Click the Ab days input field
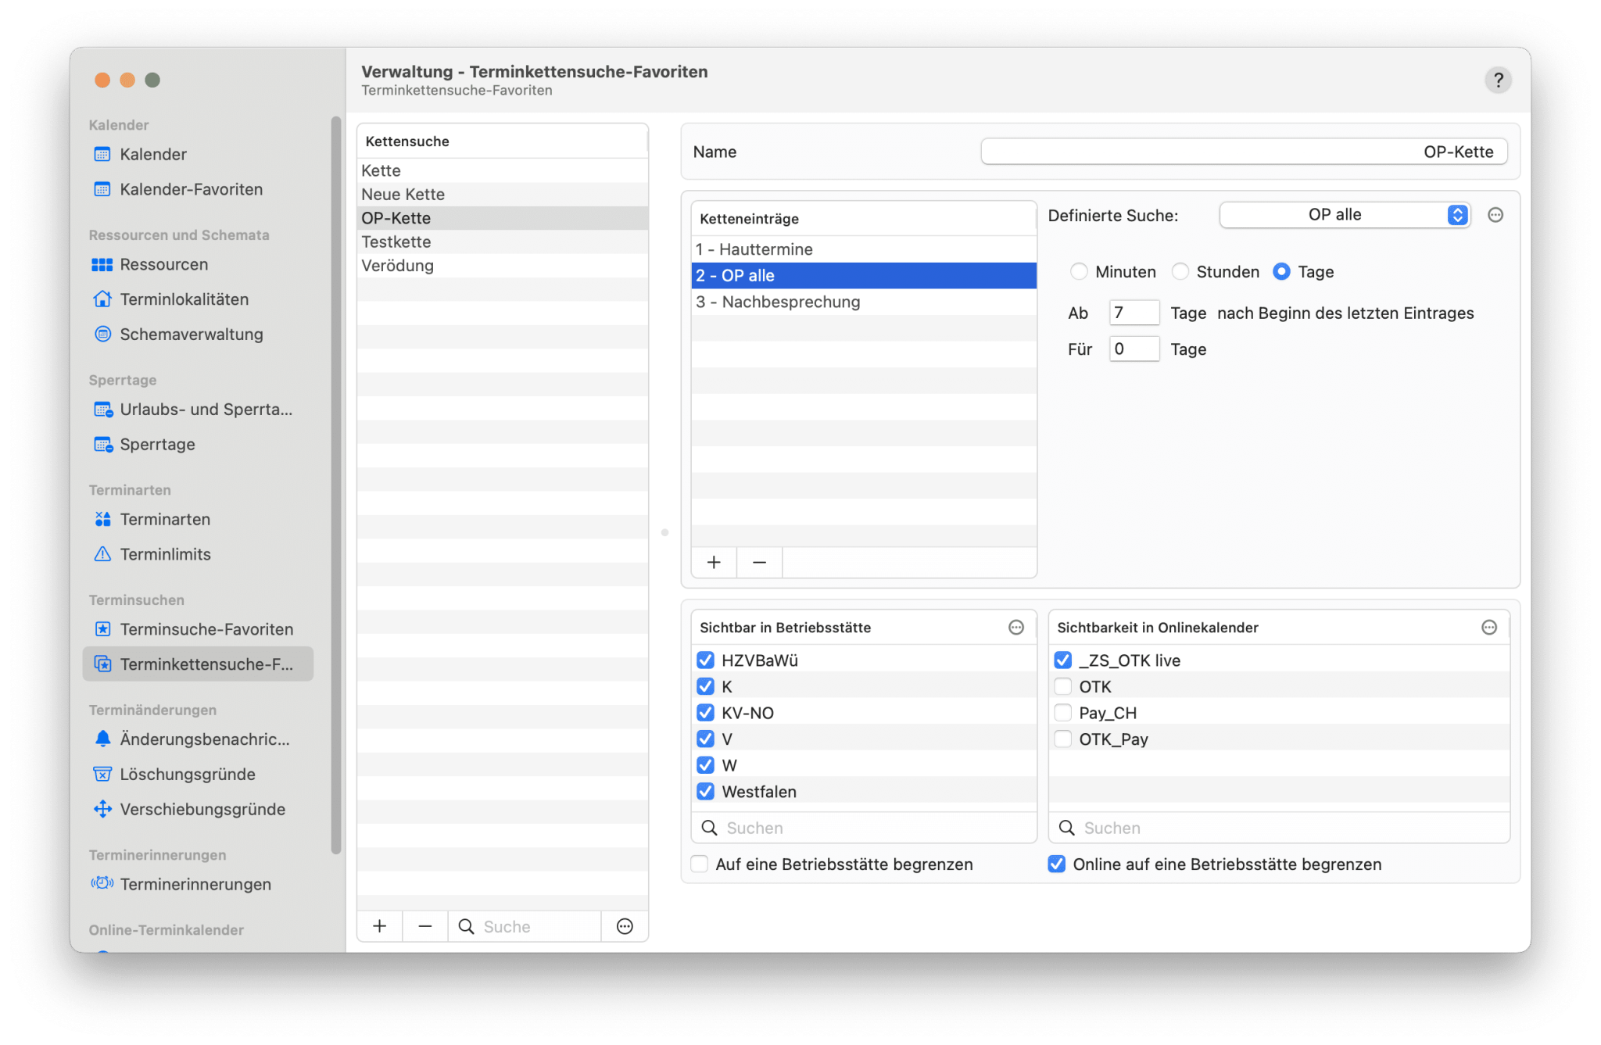 pos(1134,313)
